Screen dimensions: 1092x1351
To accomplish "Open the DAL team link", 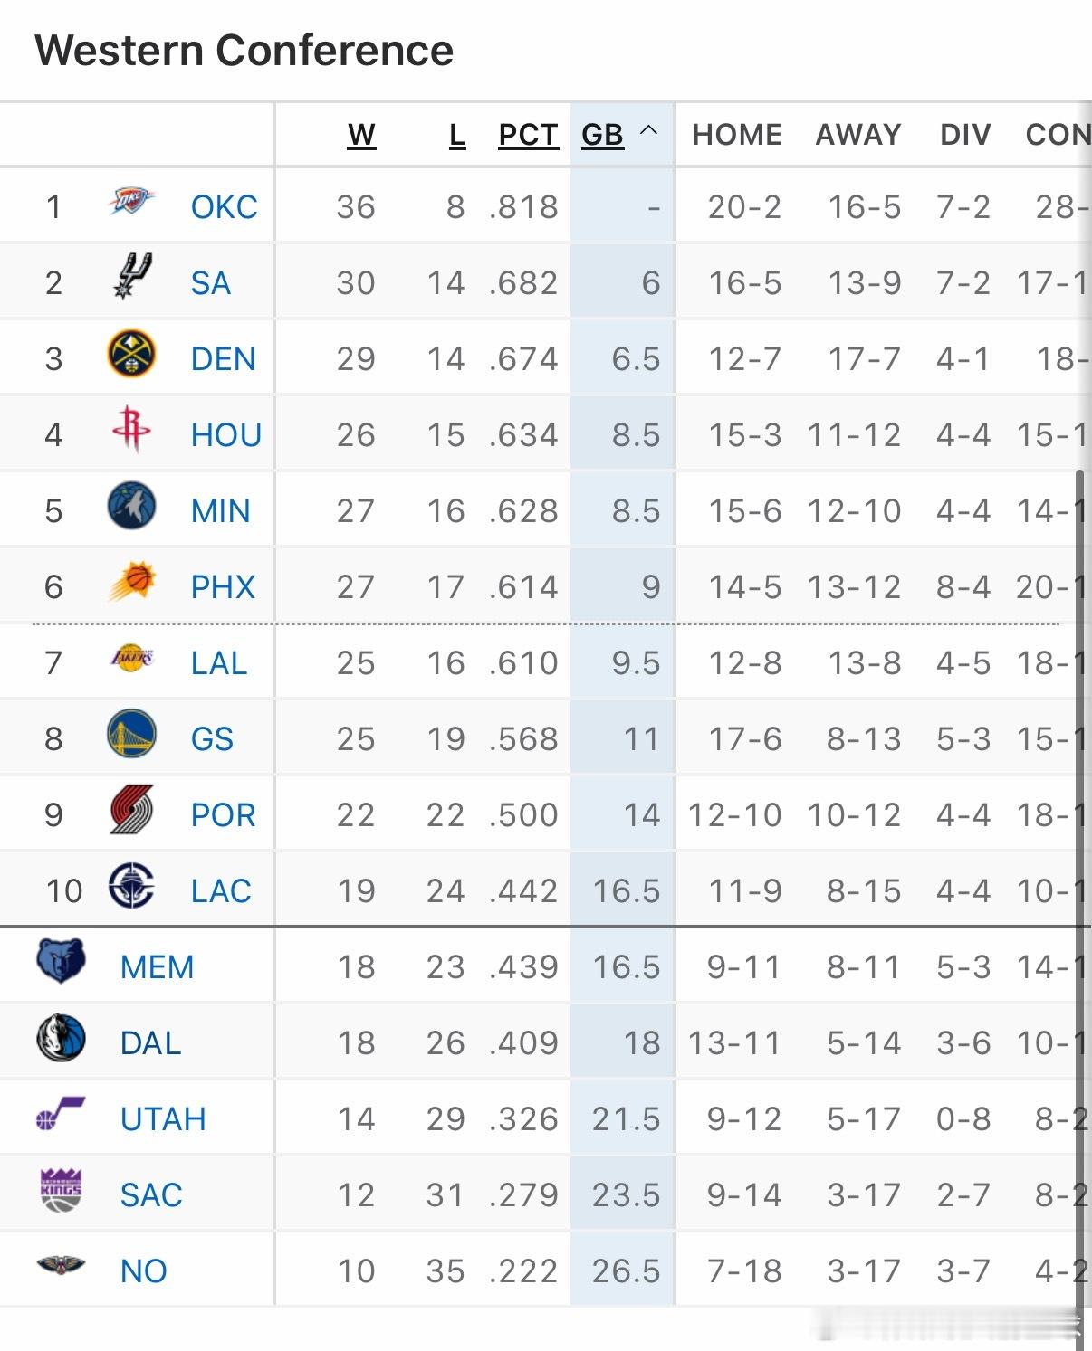I will pyautogui.click(x=150, y=1043).
